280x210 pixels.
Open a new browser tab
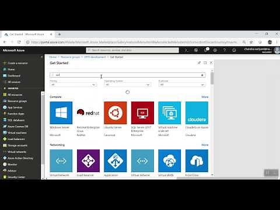(59, 34)
